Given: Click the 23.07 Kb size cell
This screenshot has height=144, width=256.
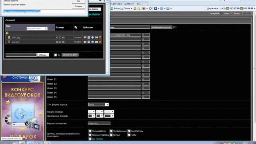Looking at the screenshot, I should (60, 42).
